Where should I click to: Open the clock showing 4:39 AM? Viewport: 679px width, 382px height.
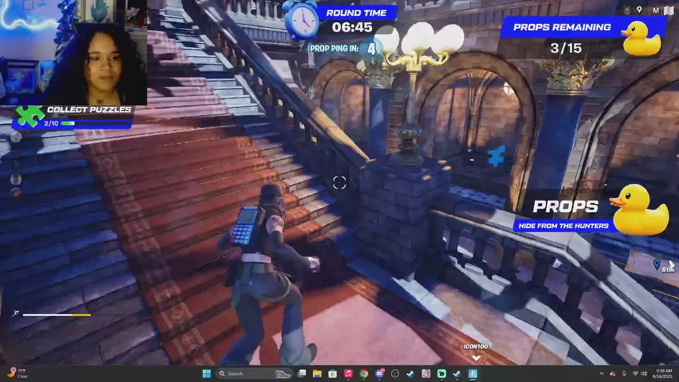(664, 374)
